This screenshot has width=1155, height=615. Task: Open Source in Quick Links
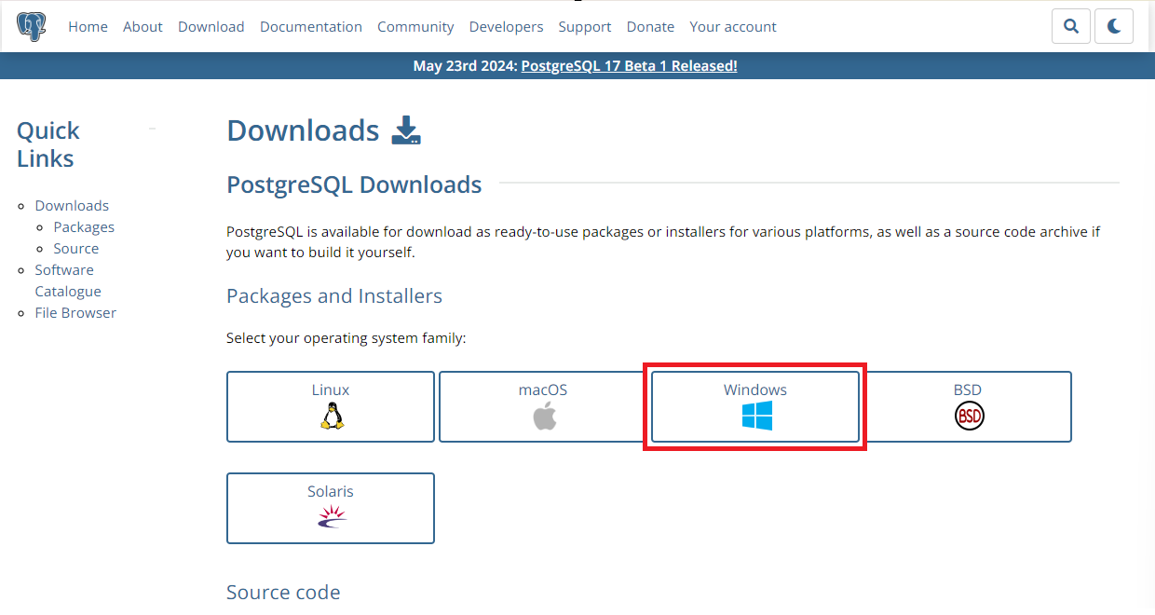(76, 248)
